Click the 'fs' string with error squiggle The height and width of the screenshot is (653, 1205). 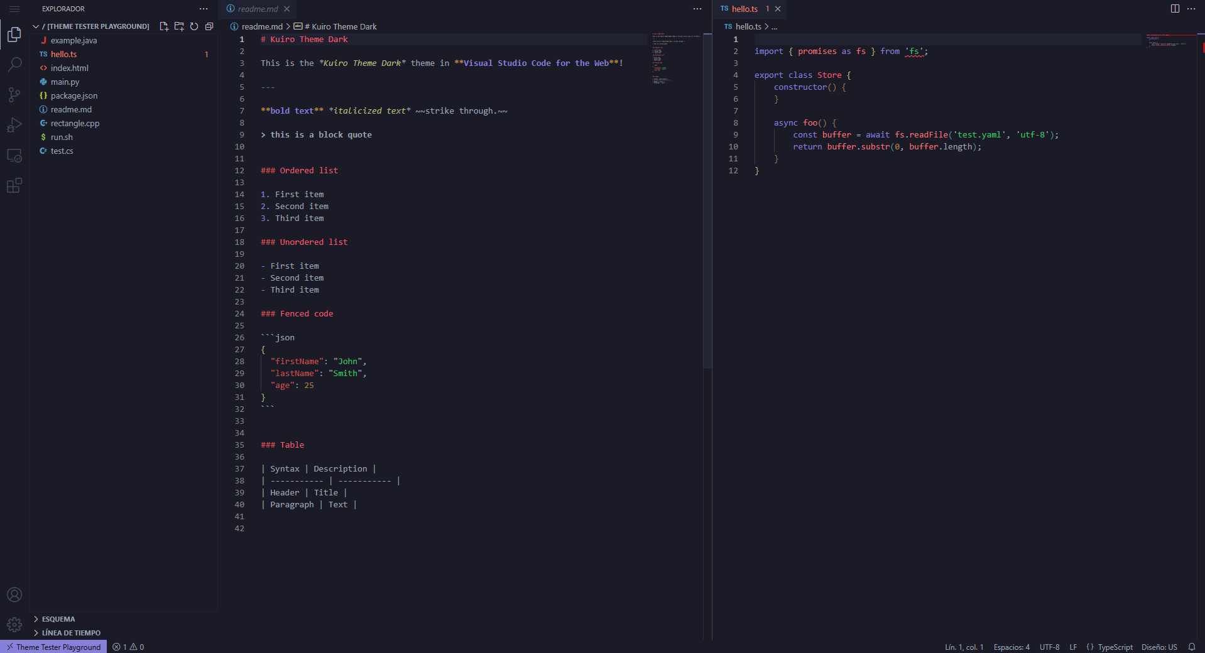pos(914,51)
